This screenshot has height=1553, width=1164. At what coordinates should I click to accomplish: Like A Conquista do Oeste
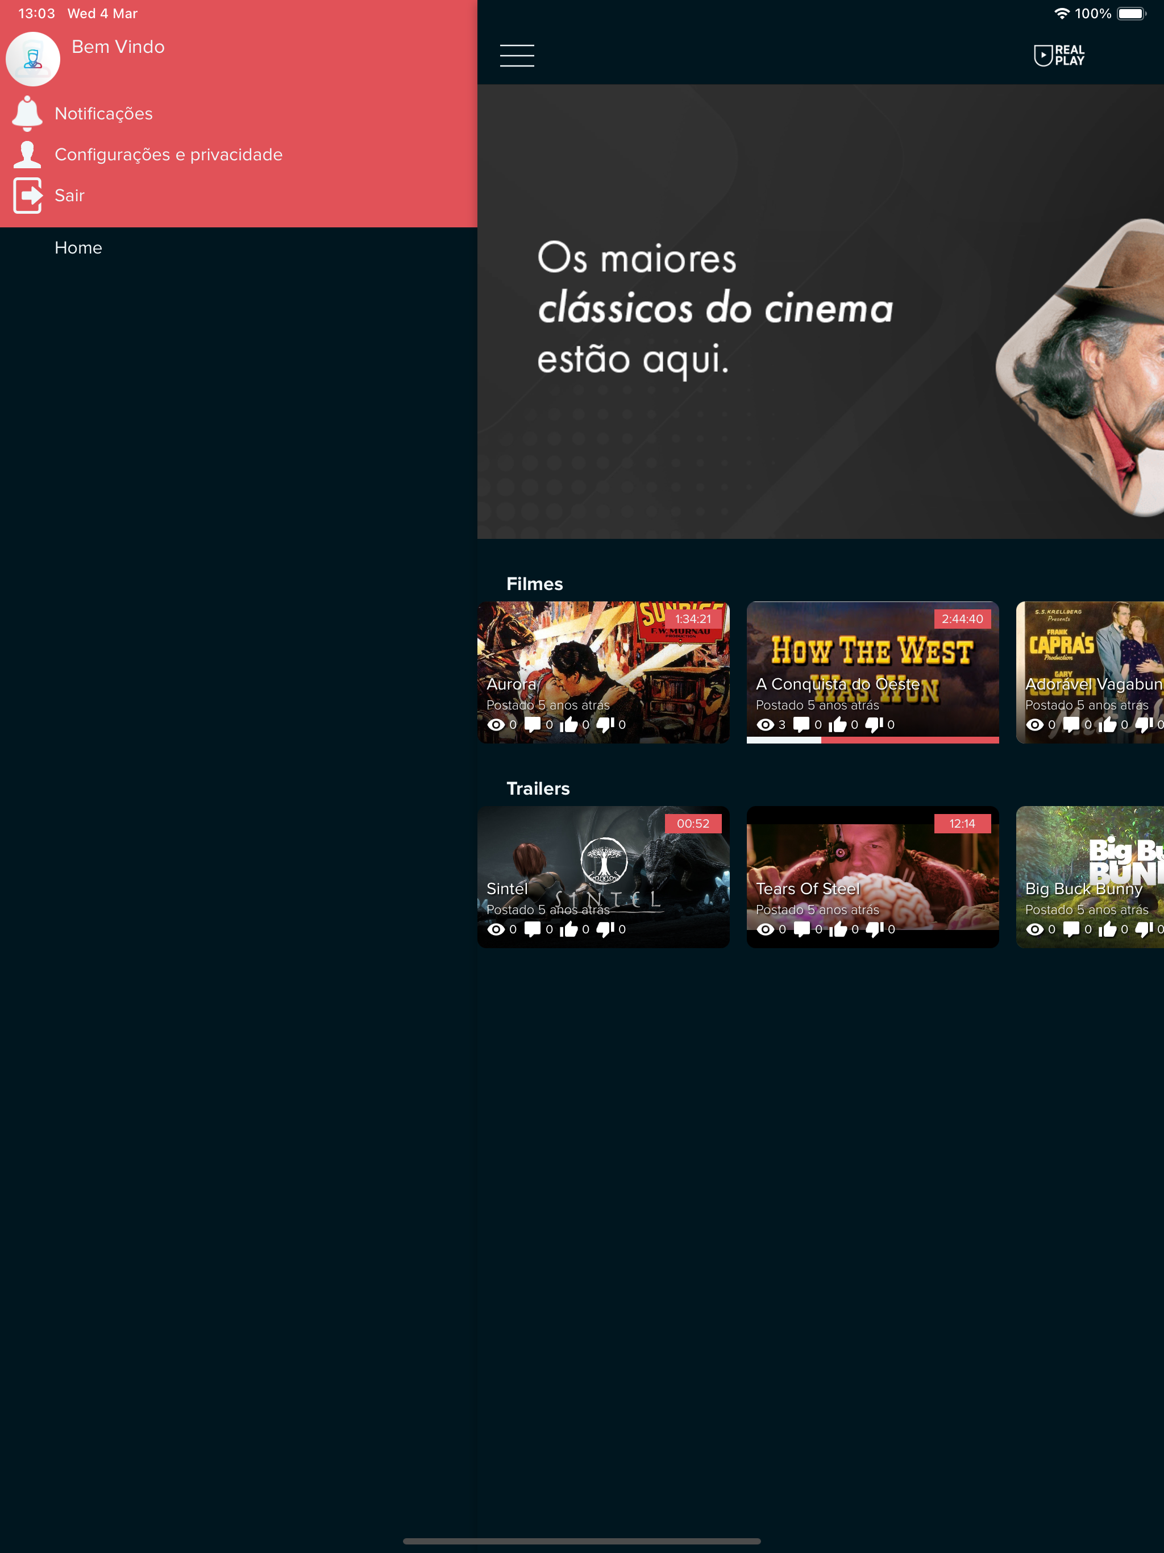click(838, 725)
